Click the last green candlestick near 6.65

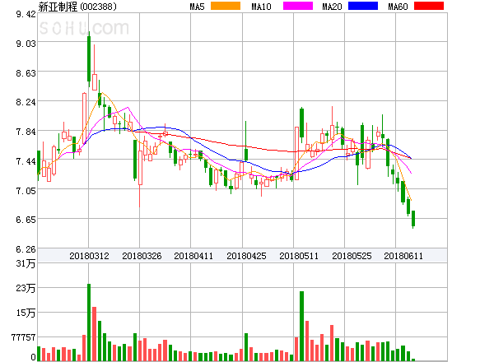click(413, 220)
